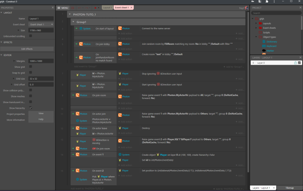Toggle Show translucent inactive checkbox
The image size is (303, 191).
(31, 102)
